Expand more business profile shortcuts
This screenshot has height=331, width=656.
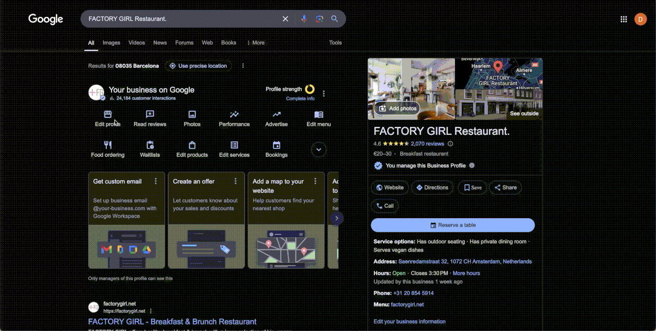coord(318,149)
